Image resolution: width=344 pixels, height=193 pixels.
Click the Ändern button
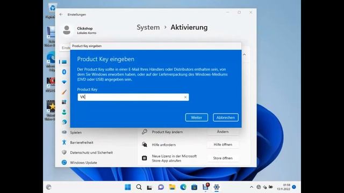[x=223, y=132]
